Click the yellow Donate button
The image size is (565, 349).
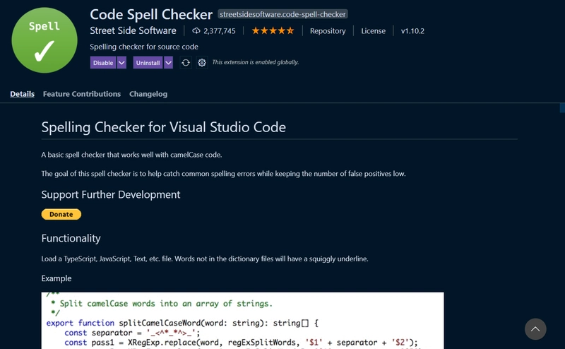[61, 214]
